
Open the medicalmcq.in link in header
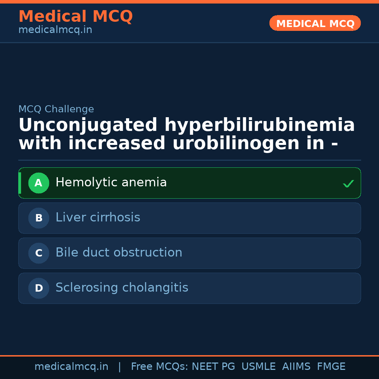pos(55,30)
